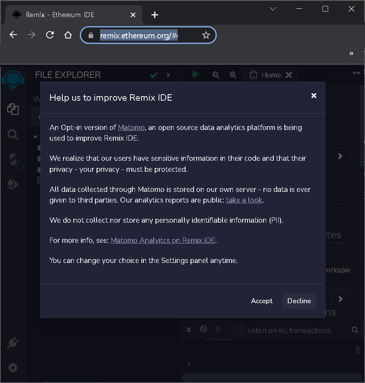Viewport: 365px width, 383px height.
Task: Open the File Explorer sidebar icon
Action: 13,109
